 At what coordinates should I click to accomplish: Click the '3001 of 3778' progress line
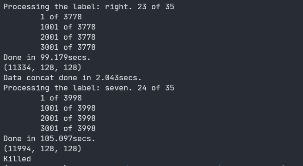tap(68, 47)
